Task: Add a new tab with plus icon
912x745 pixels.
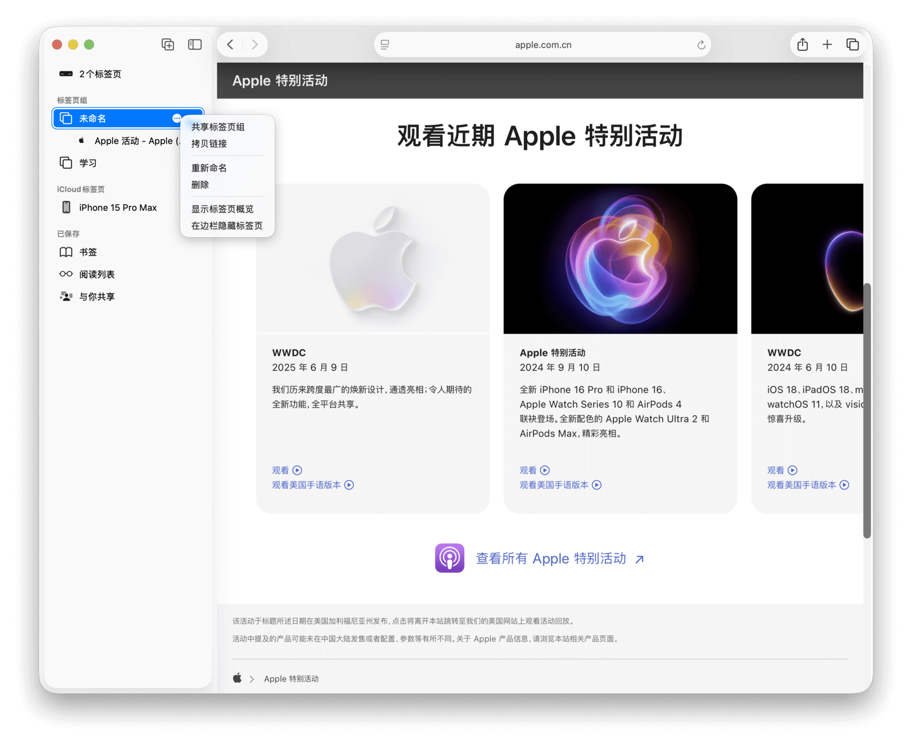Action: point(827,44)
